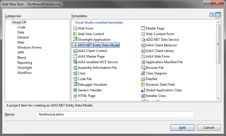Click the AJAX Master Page icon
Screen dimensions: 226x136
pos(75,56)
